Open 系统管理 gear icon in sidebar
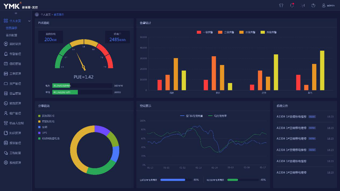Image resolution: width=340 pixels, height=191 pixels. pyautogui.click(x=6, y=163)
